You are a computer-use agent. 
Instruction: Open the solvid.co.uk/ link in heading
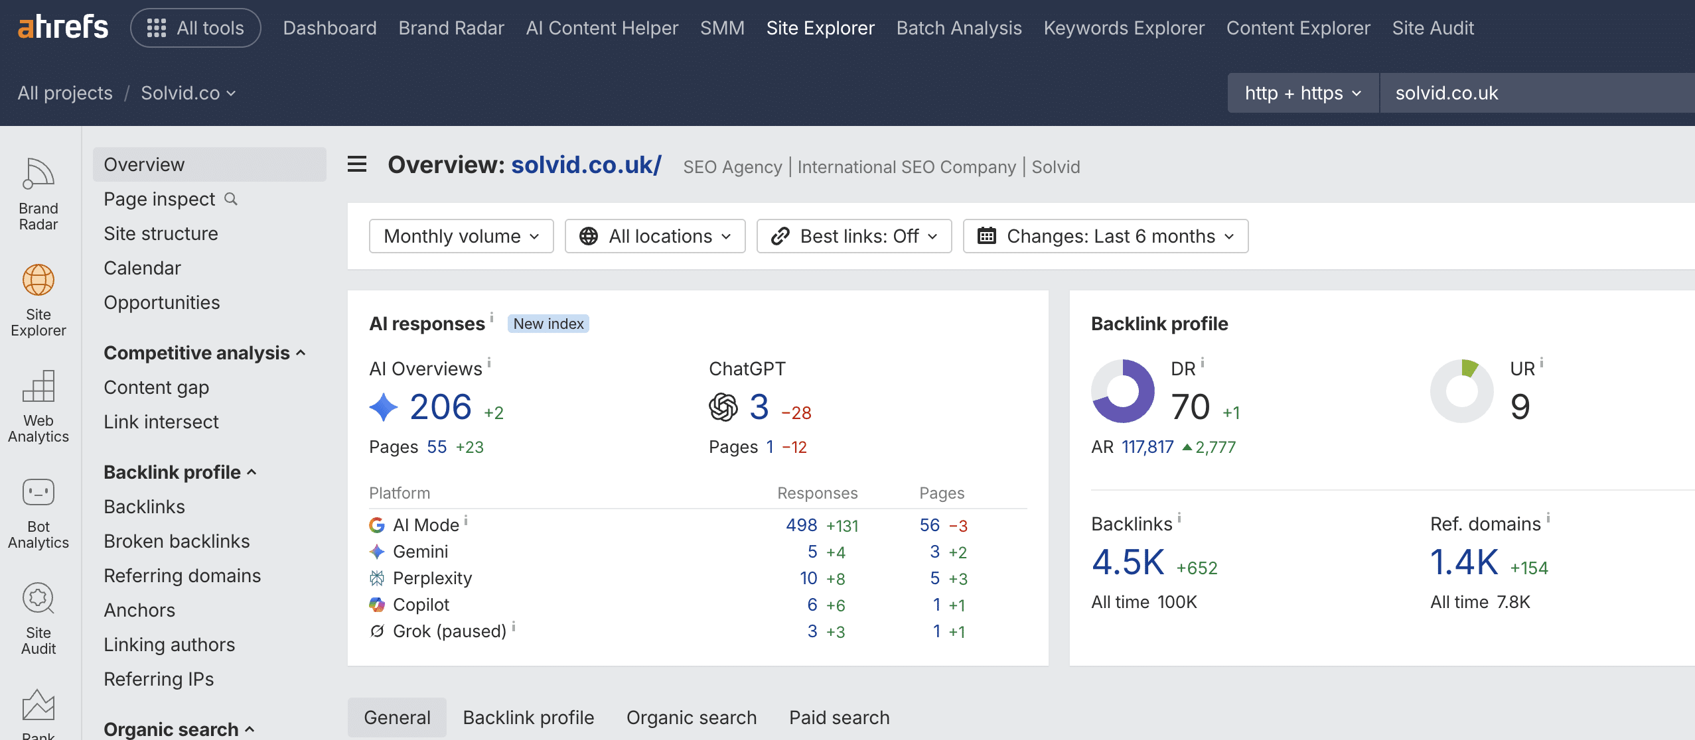(x=586, y=164)
